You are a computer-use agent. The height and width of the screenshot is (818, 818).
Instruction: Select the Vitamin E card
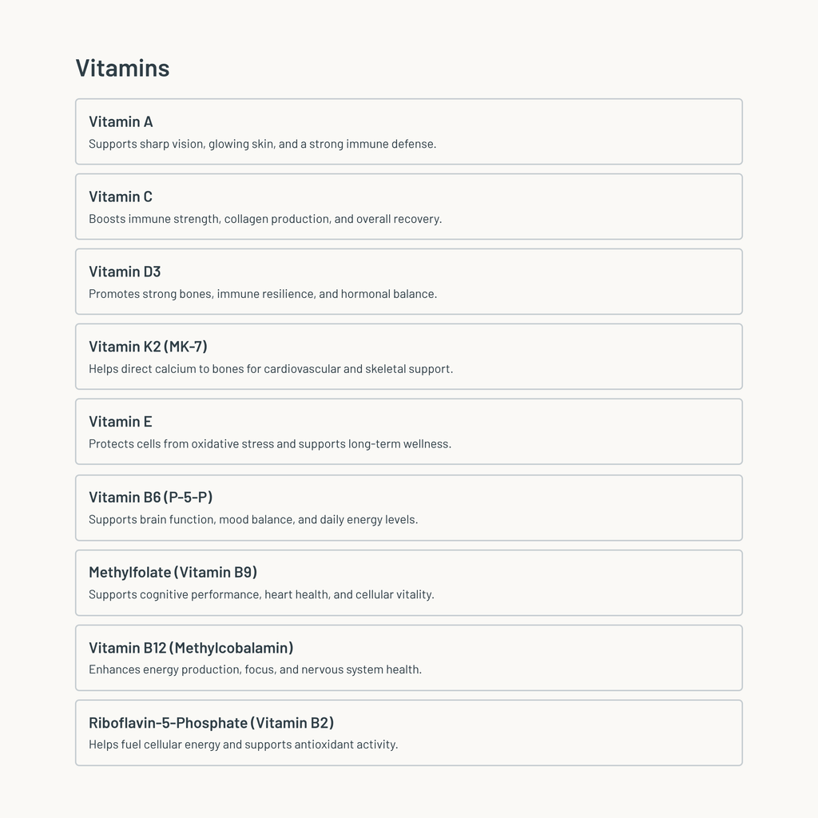[x=408, y=431]
